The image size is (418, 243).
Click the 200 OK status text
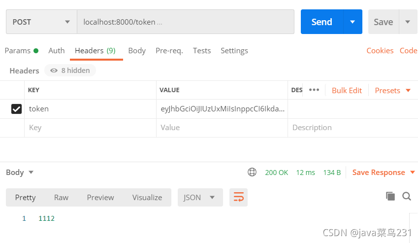click(276, 173)
